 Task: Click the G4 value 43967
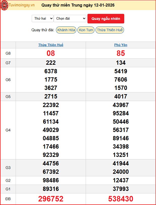point(121,105)
